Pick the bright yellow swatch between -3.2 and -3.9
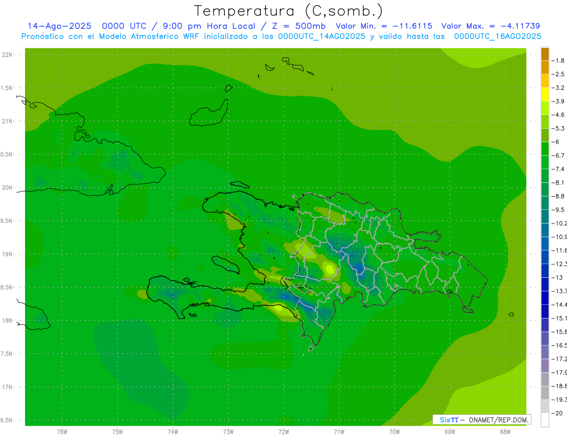The height and width of the screenshot is (438, 567). [545, 94]
